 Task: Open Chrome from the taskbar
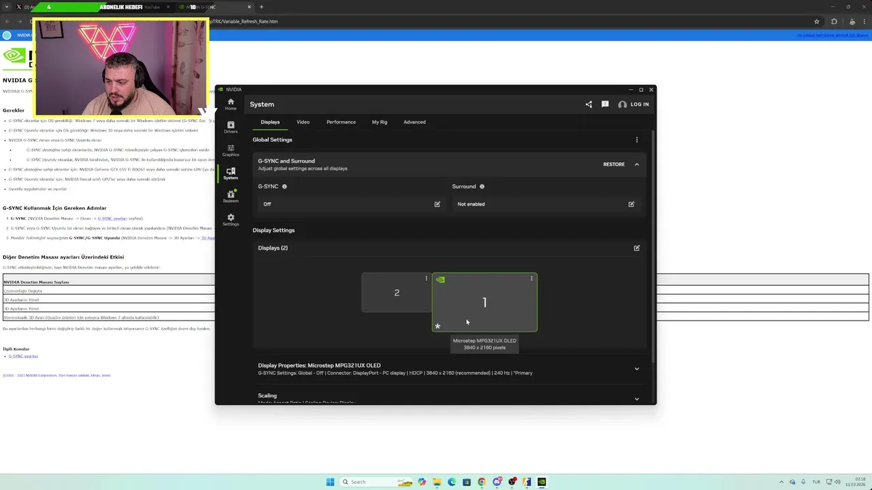pos(482,482)
